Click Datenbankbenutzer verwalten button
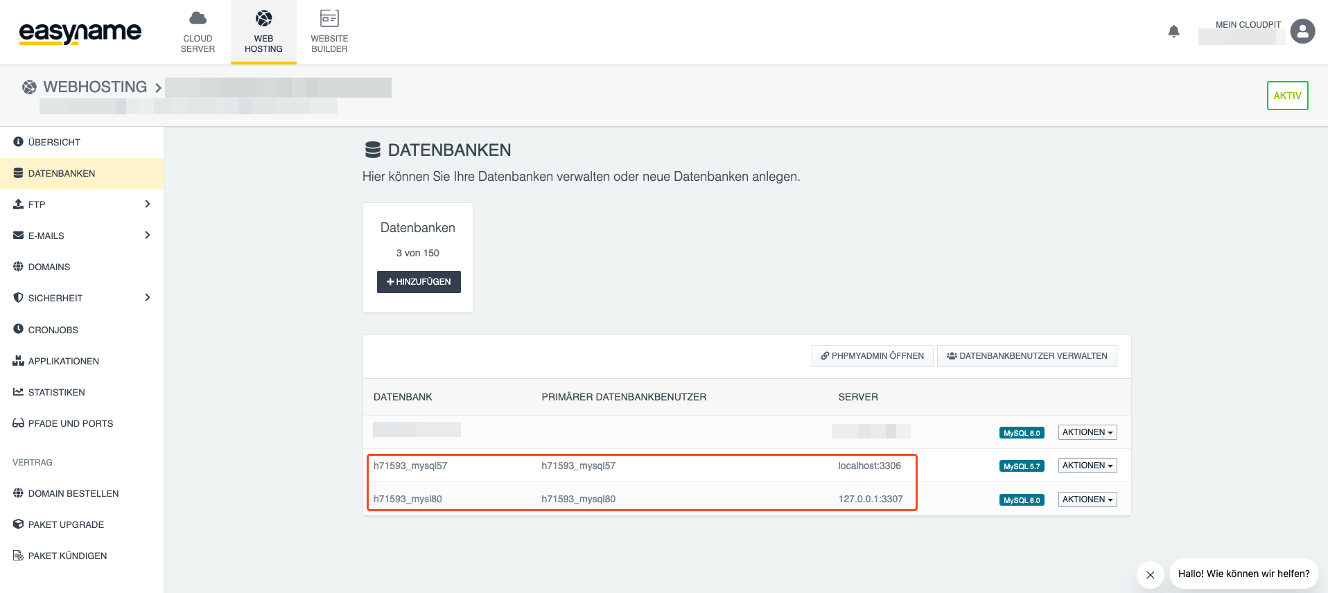1328x593 pixels. pos(1026,356)
